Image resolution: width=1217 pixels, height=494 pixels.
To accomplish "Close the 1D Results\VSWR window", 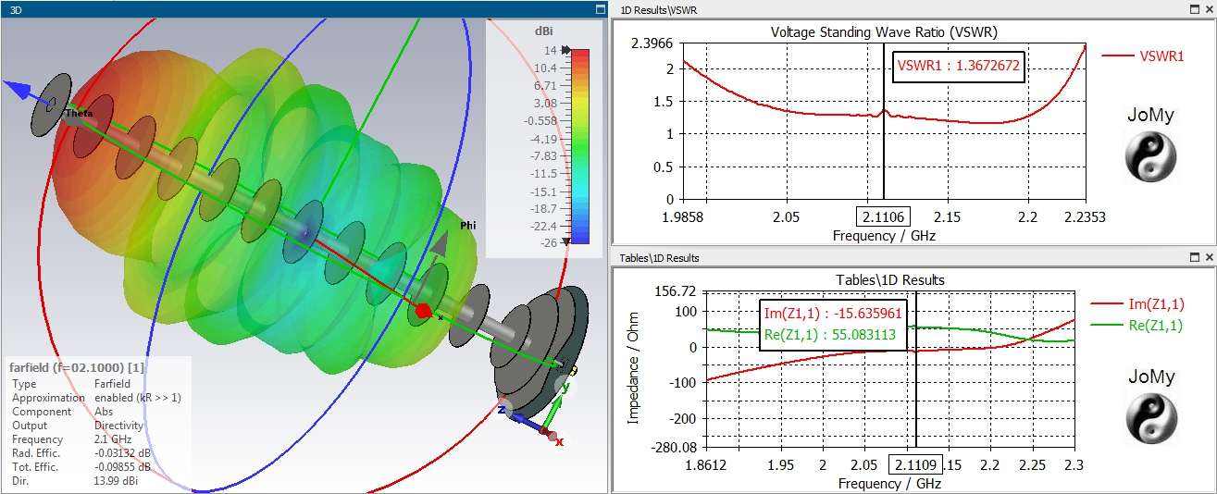I will [1208, 8].
